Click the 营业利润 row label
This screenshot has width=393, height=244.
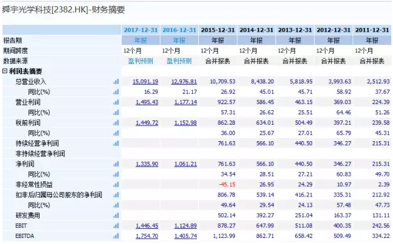[x=28, y=102]
